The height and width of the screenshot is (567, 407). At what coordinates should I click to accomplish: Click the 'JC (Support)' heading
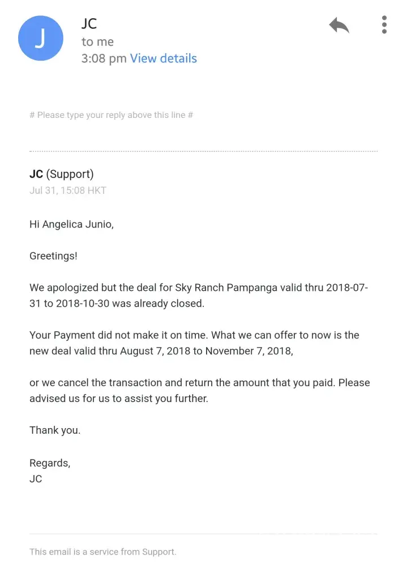click(x=62, y=174)
